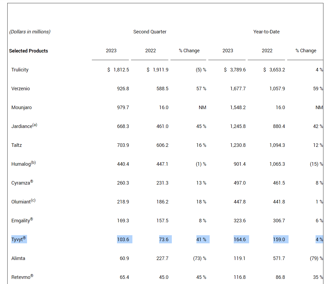Image resolution: width=328 pixels, height=284 pixels.
Task: Select the highlighted Tyvyt row label
Action: coord(19,239)
